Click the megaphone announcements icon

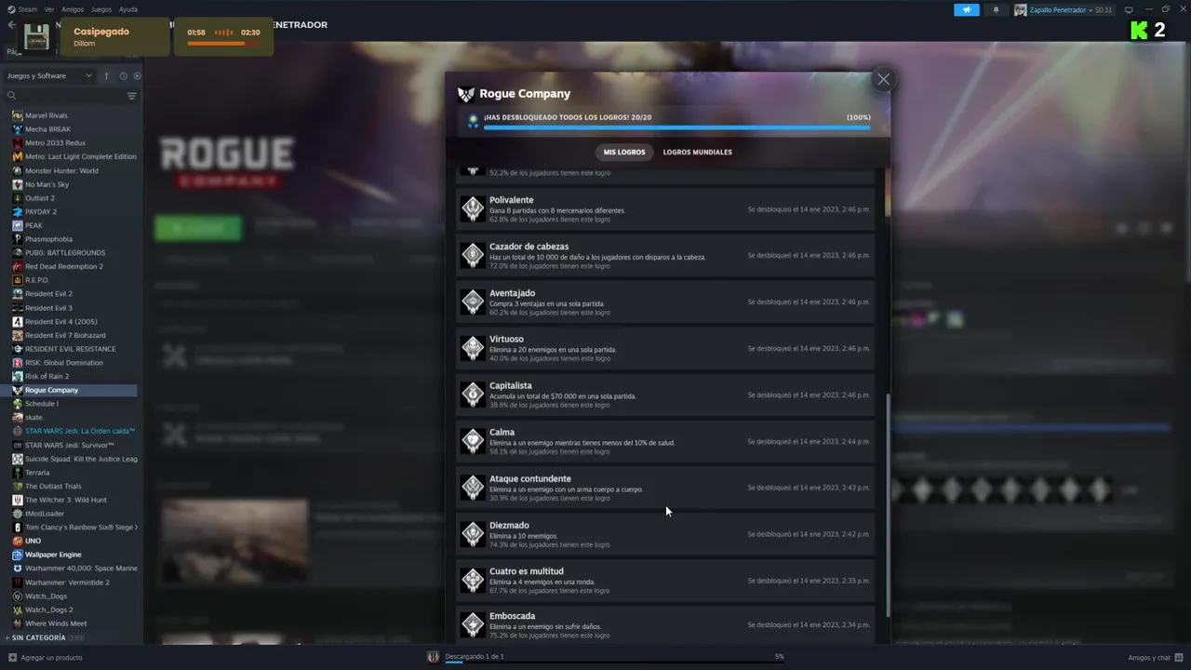pyautogui.click(x=967, y=9)
